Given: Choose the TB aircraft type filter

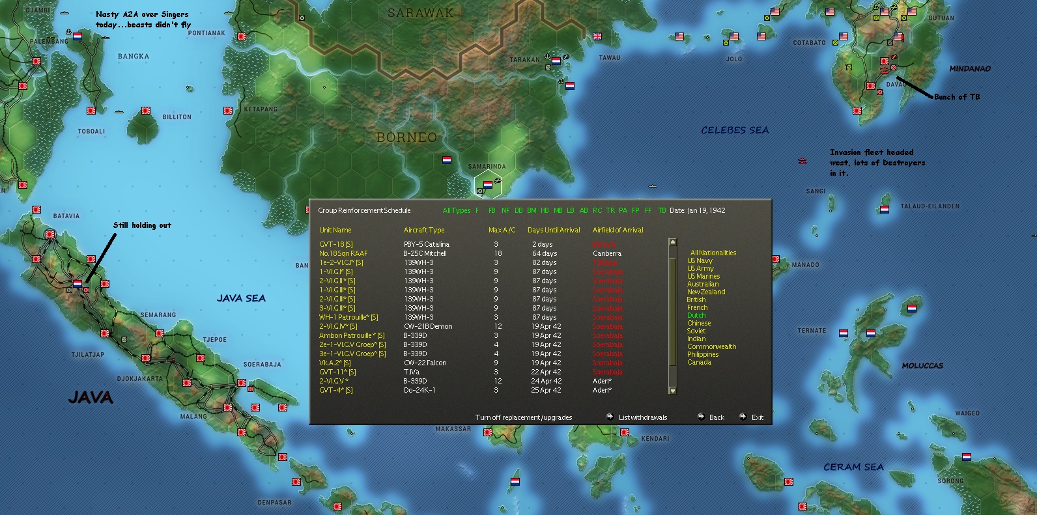Looking at the screenshot, I should pyautogui.click(x=662, y=210).
